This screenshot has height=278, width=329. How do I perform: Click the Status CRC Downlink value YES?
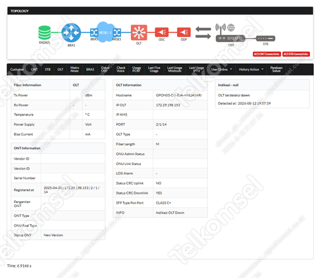pos(159,193)
